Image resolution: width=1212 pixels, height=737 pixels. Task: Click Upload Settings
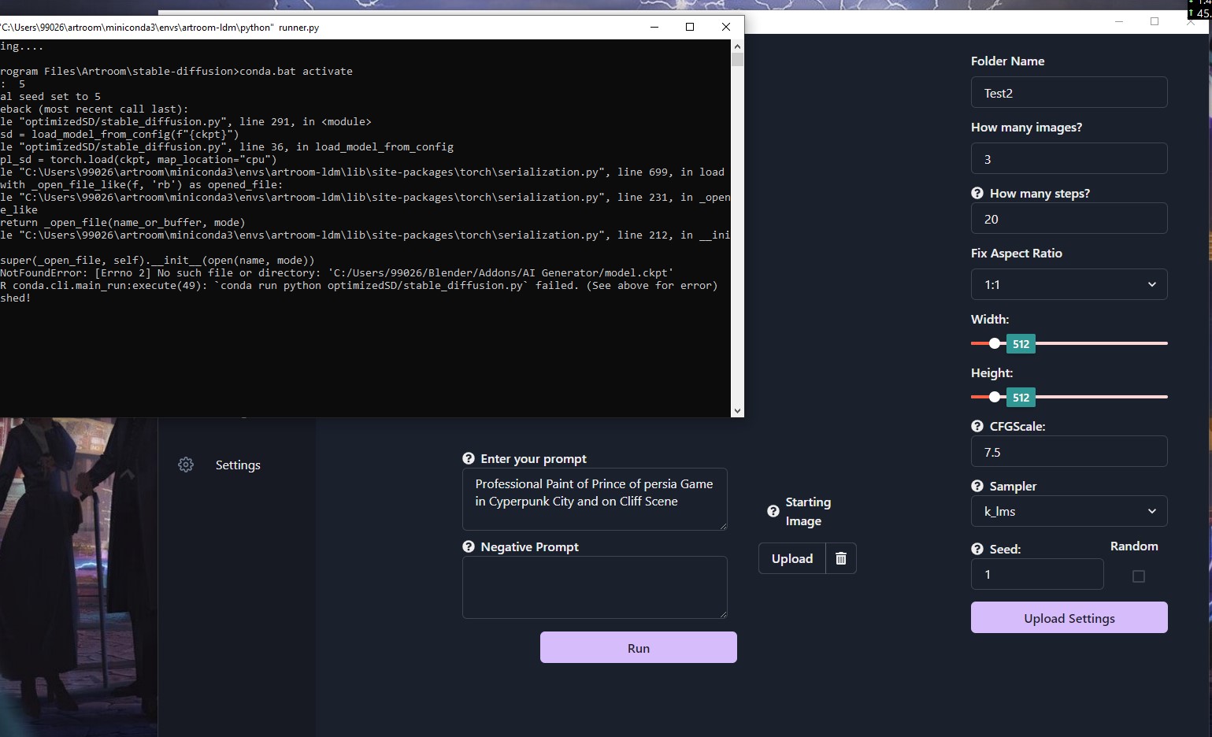pyautogui.click(x=1069, y=617)
